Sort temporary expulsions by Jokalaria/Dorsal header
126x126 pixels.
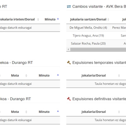(x=94, y=76)
